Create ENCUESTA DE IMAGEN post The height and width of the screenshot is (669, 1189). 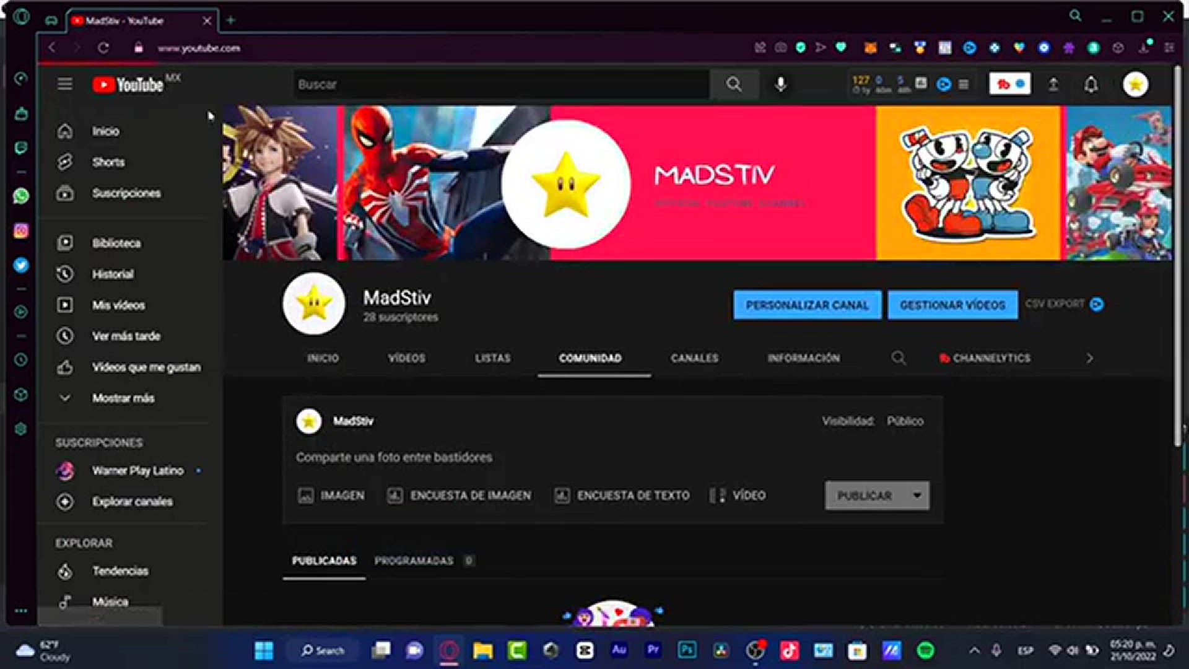pyautogui.click(x=459, y=496)
